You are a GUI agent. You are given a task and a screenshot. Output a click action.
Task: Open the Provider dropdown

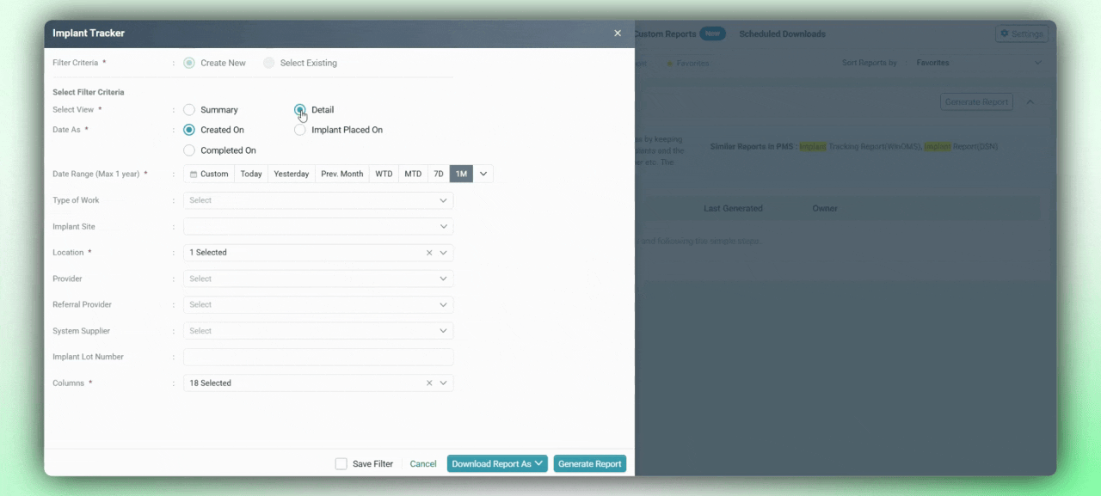pyautogui.click(x=318, y=279)
